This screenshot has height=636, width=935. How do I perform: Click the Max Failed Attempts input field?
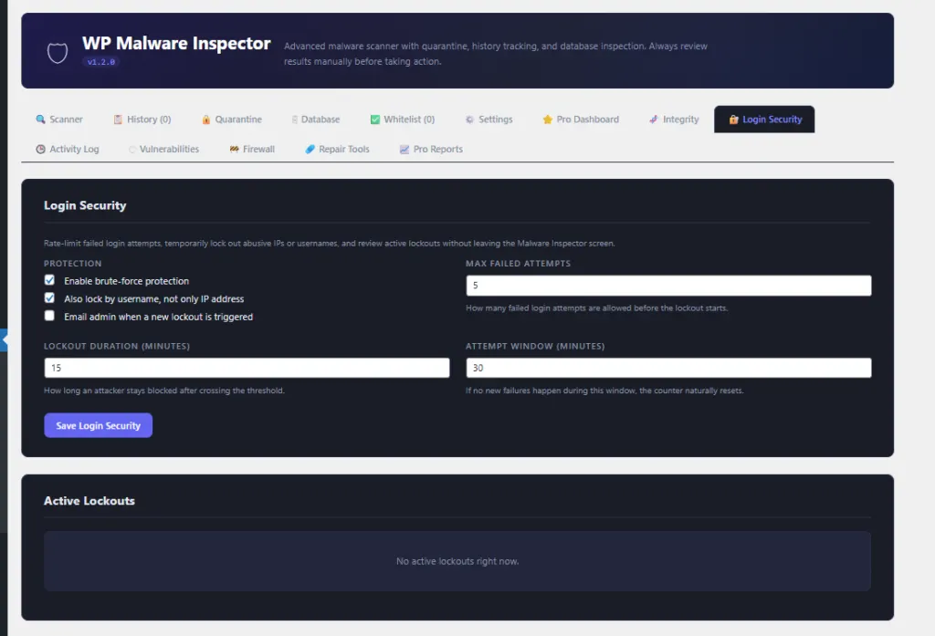coord(667,285)
